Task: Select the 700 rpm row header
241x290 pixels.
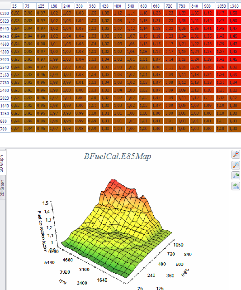Action: 5,129
